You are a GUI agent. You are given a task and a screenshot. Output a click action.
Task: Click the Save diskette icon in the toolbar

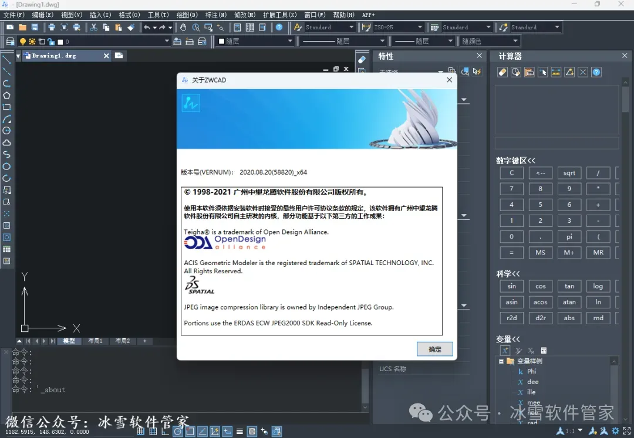point(35,27)
